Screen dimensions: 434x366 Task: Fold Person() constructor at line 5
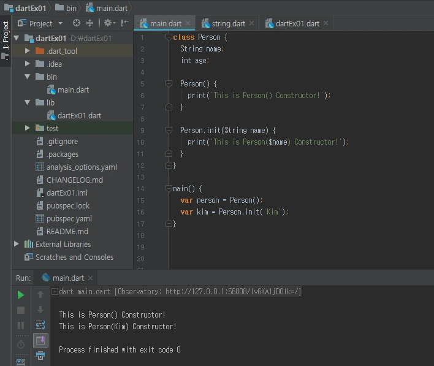coord(169,83)
